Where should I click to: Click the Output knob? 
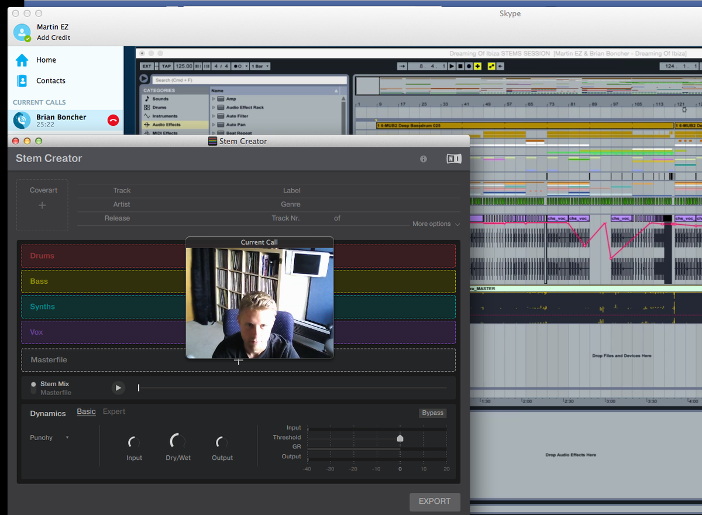click(x=222, y=442)
